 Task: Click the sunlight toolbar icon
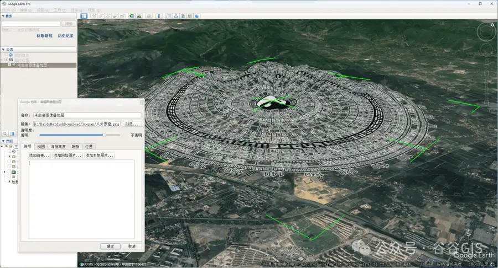click(x=139, y=16)
